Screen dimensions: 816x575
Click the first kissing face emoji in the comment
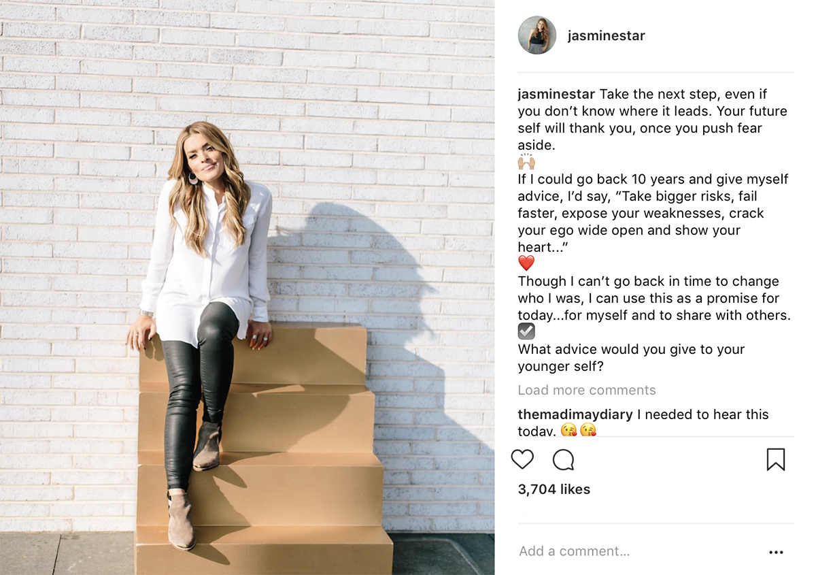(568, 430)
